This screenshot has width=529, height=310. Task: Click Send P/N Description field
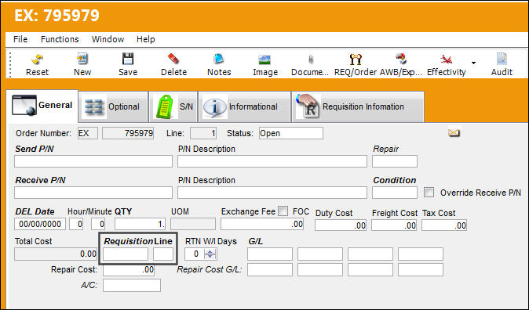click(x=272, y=161)
